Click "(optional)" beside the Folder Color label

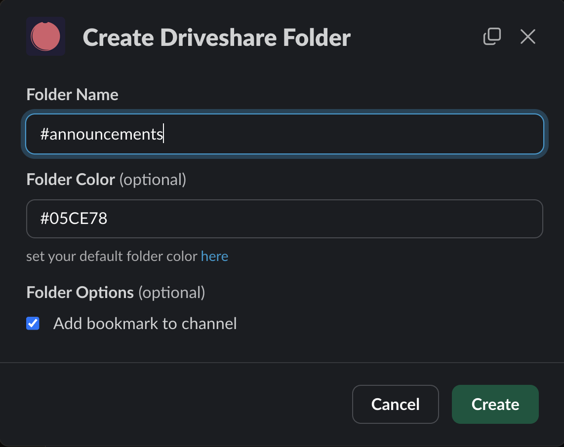click(153, 180)
